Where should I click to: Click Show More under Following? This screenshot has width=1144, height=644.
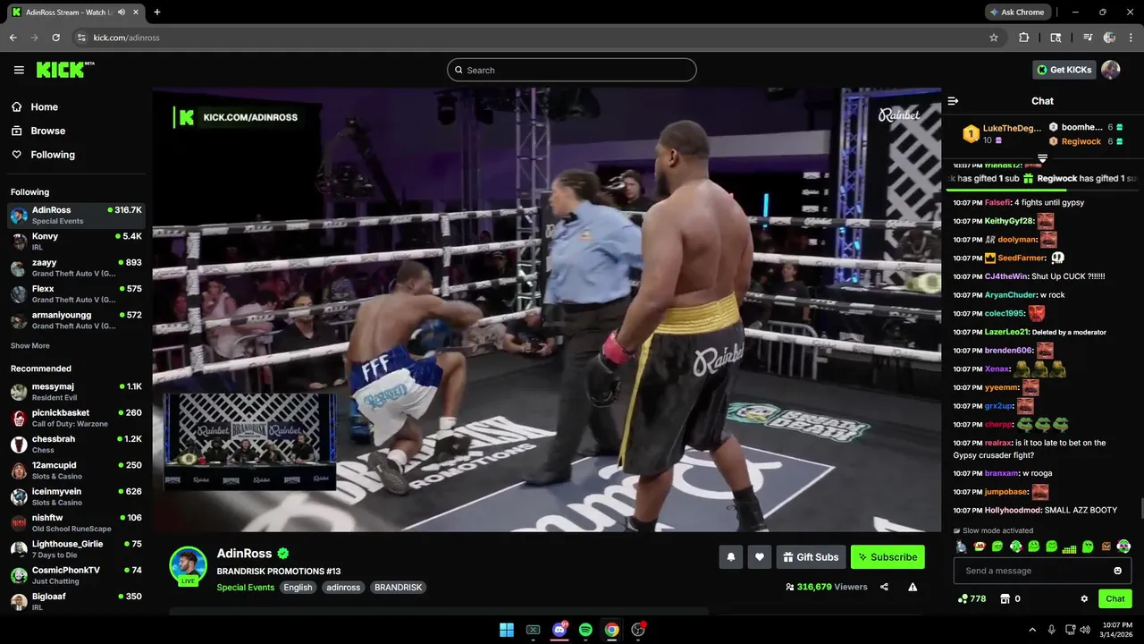coord(30,346)
